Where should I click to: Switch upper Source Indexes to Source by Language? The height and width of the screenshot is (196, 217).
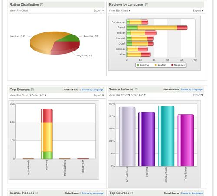point(192,90)
